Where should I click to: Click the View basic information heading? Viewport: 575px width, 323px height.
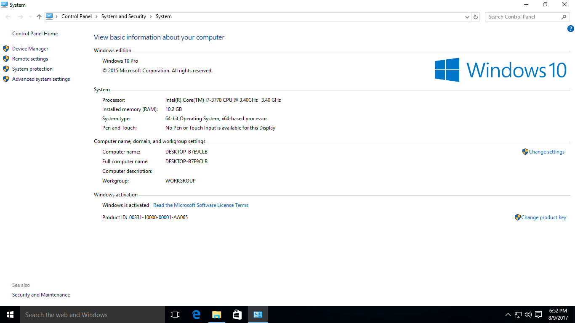(159, 37)
